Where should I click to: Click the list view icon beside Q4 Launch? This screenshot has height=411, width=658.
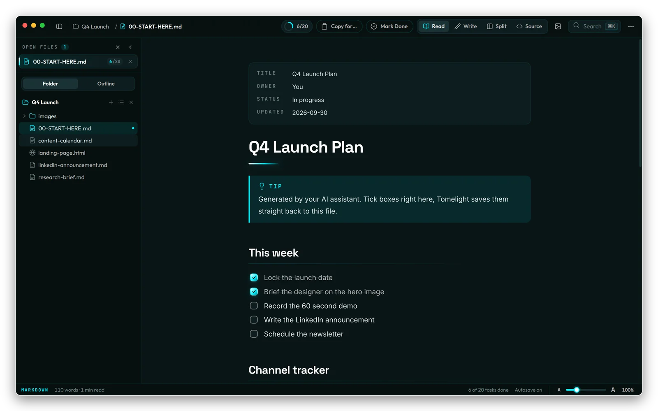click(121, 102)
